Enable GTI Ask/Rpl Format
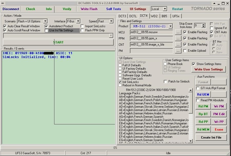Viewport: 231px width, 156px height. click(198, 88)
